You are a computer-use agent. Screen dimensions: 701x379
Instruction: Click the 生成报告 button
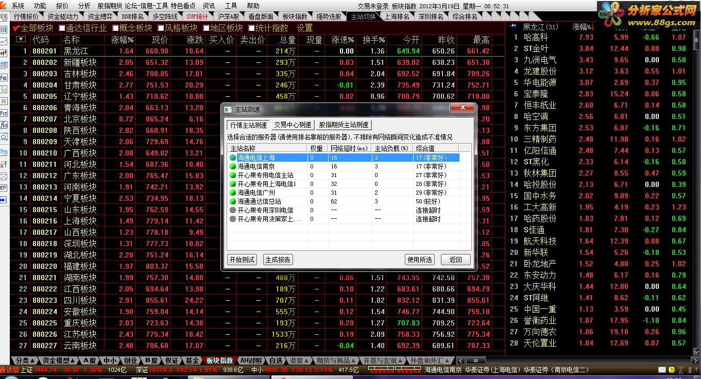pyautogui.click(x=278, y=260)
